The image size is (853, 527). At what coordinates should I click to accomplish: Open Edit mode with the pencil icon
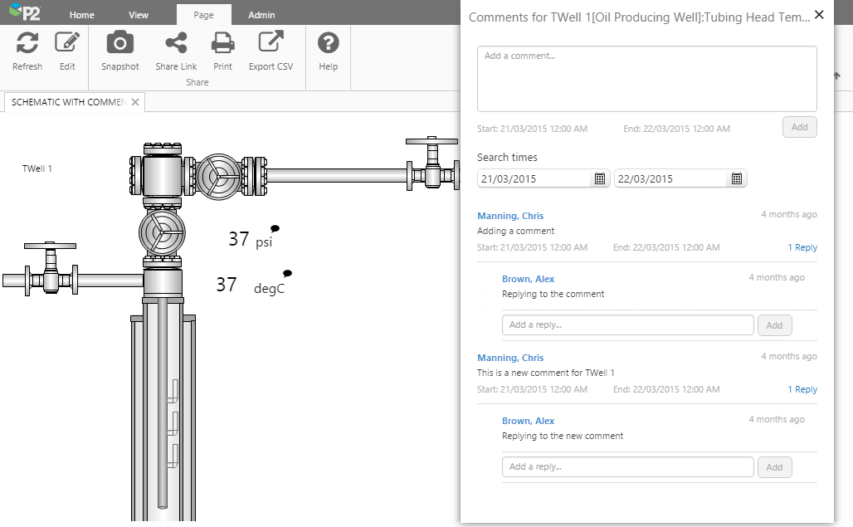[x=67, y=43]
